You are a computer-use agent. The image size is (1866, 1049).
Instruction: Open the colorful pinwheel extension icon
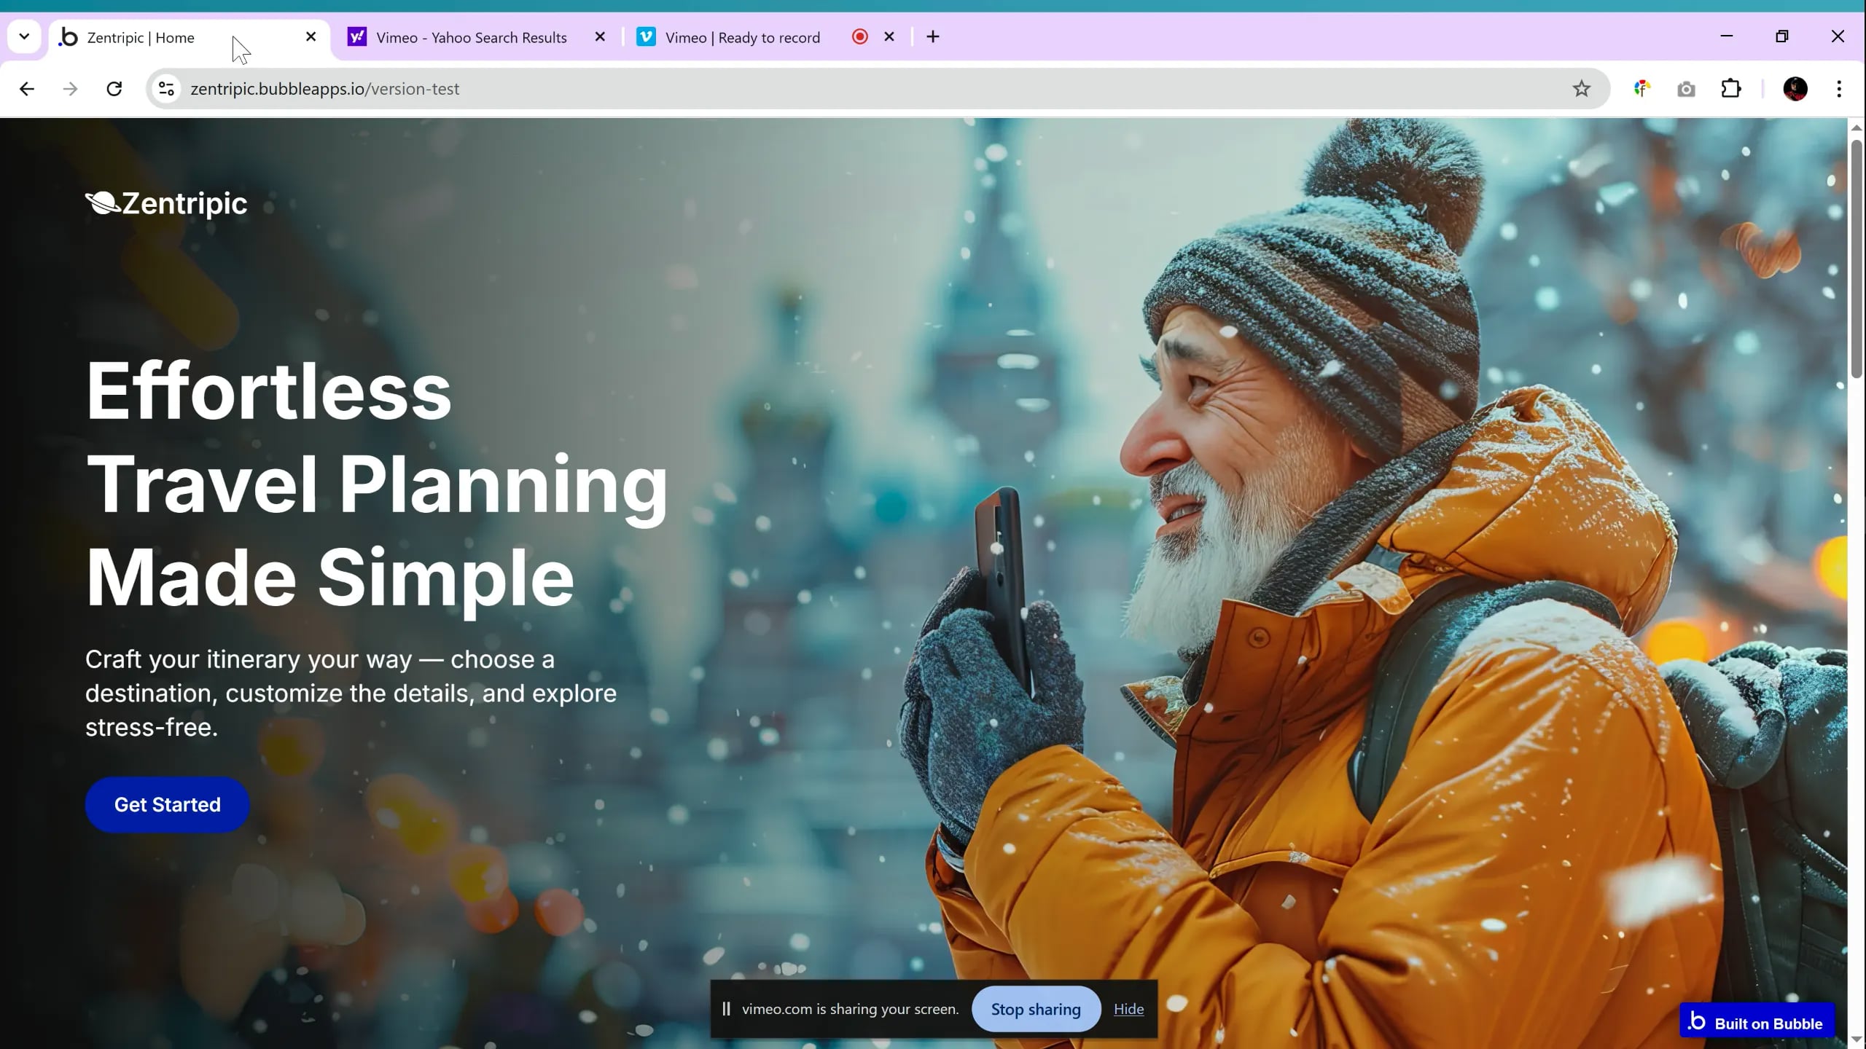(1642, 89)
